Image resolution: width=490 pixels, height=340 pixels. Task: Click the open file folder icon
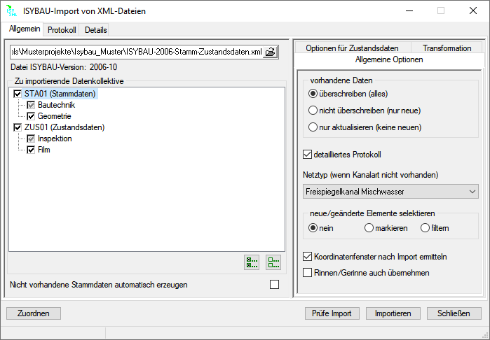click(x=271, y=52)
